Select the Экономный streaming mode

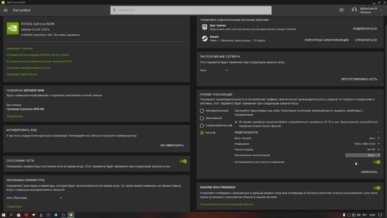(202, 118)
